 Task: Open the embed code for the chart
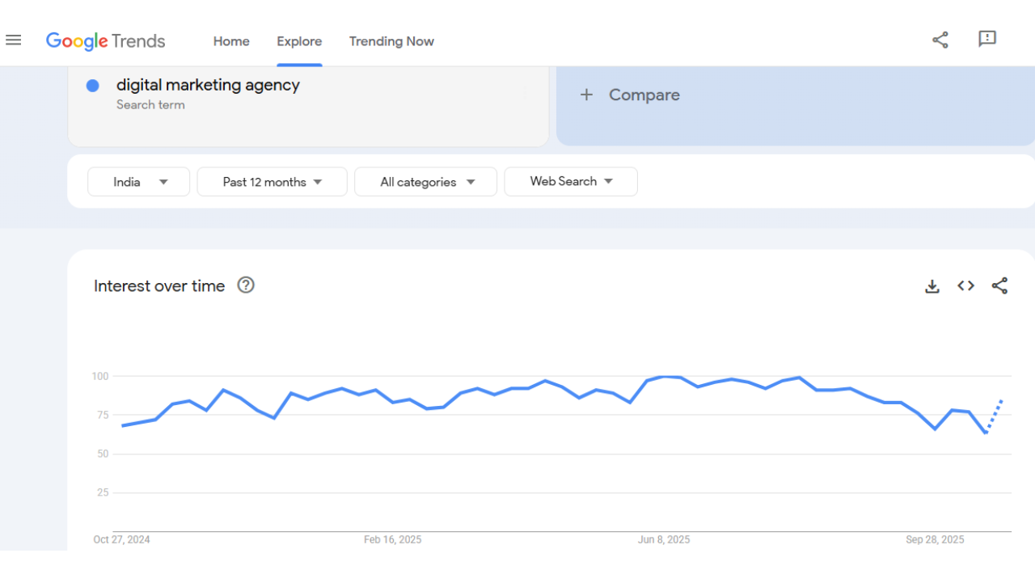pos(965,285)
